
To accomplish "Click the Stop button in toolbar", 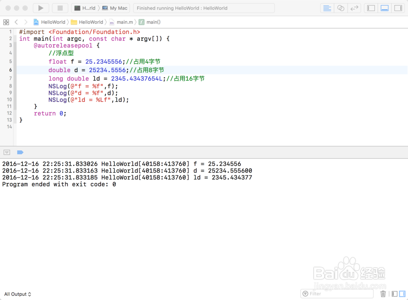I will [60, 8].
